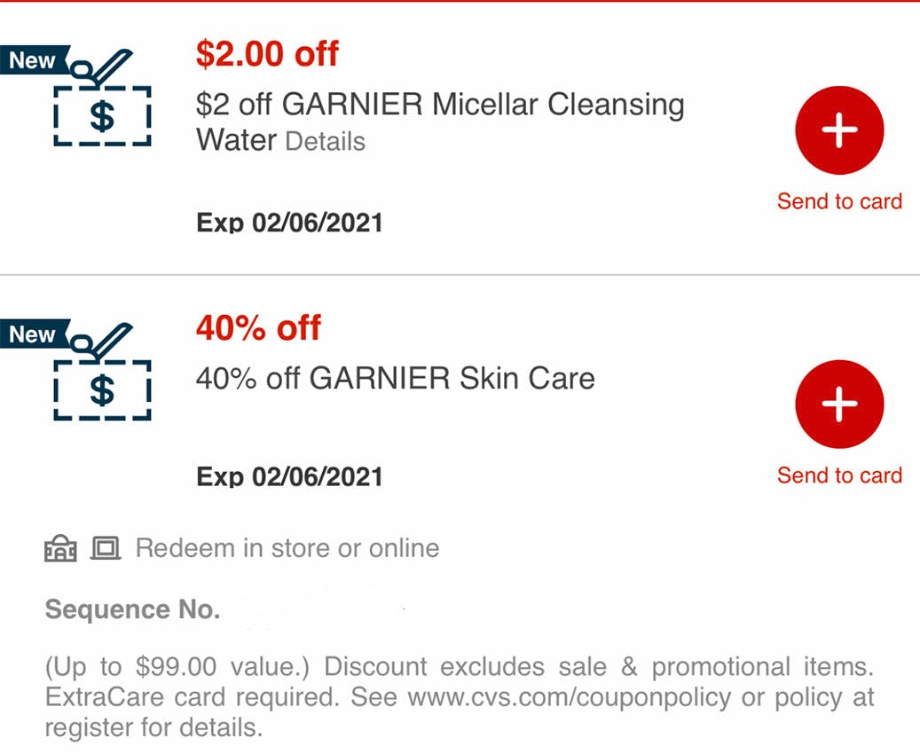Select the Send to card label under second coupon

click(x=839, y=475)
